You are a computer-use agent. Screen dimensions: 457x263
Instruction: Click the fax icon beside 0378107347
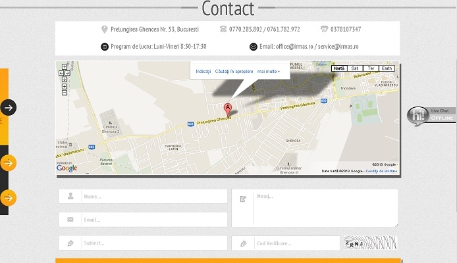[x=324, y=29]
